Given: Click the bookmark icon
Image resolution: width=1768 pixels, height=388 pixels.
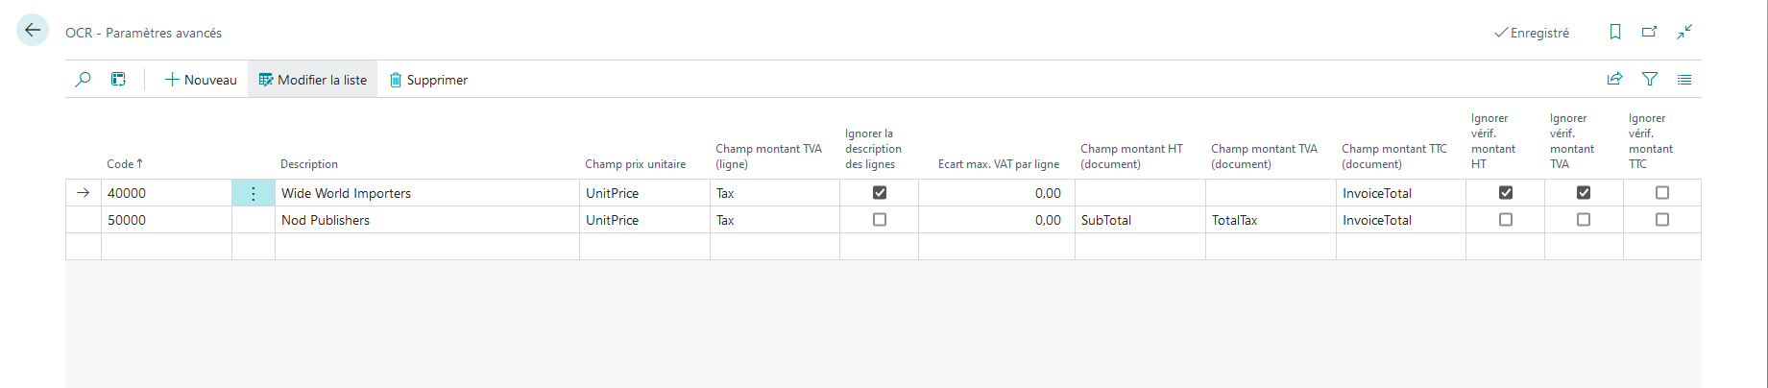Looking at the screenshot, I should [x=1615, y=32].
